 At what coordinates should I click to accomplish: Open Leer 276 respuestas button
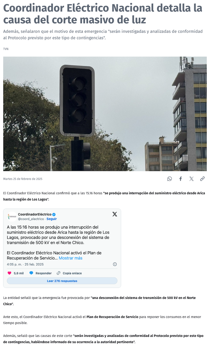pyautogui.click(x=62, y=281)
